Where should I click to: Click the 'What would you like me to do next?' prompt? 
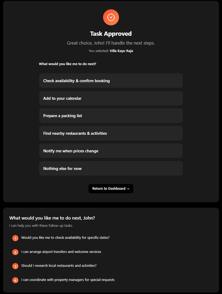(67, 64)
